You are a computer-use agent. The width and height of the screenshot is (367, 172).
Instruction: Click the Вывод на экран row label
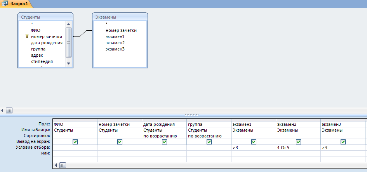(33, 142)
